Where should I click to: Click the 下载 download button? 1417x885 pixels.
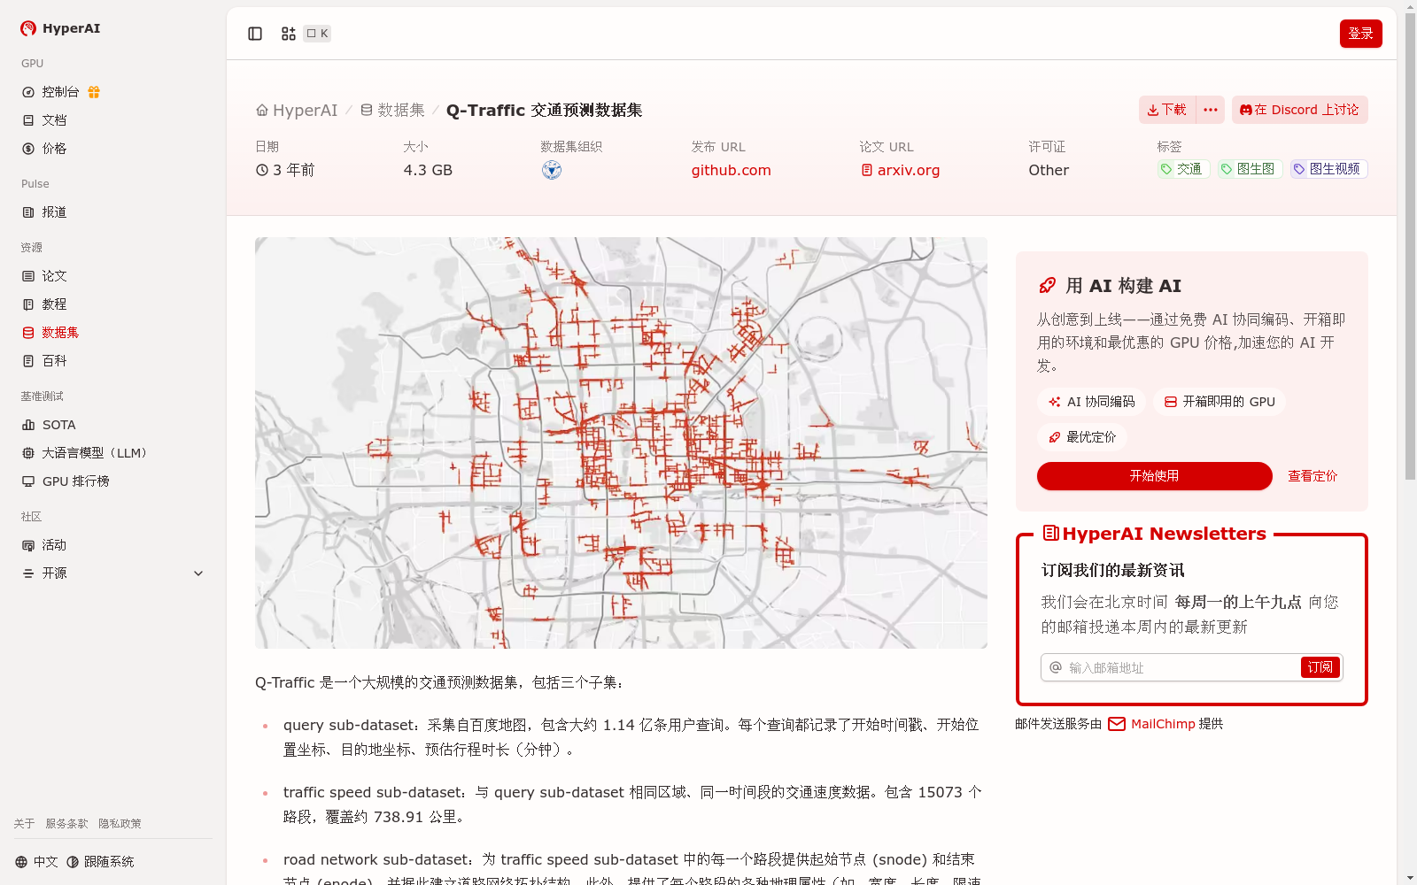1167,110
